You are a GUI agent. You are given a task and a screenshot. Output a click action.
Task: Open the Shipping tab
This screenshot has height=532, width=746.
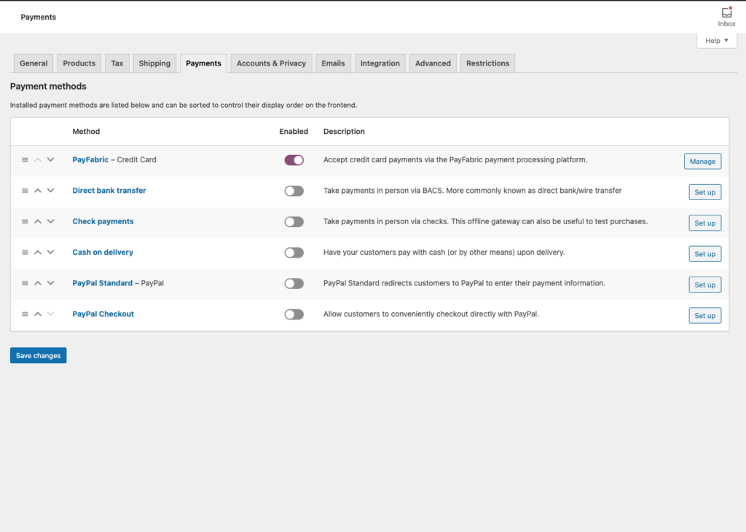pyautogui.click(x=154, y=63)
